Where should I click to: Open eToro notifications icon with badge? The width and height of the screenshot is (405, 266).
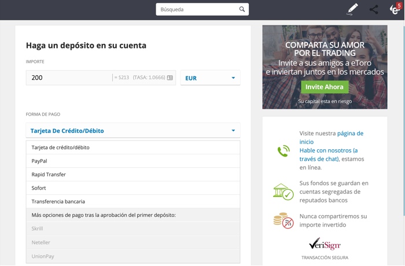click(x=395, y=9)
